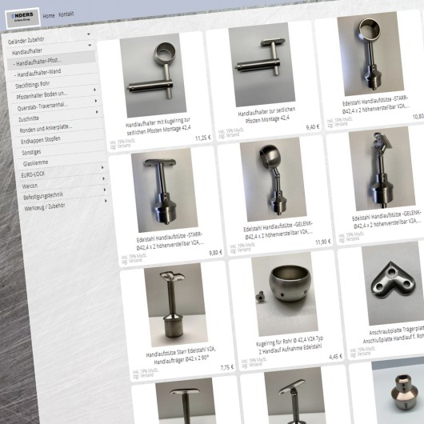Open Befestigungstechnik category
Image resolution: width=424 pixels, height=424 pixels.
coord(43,196)
